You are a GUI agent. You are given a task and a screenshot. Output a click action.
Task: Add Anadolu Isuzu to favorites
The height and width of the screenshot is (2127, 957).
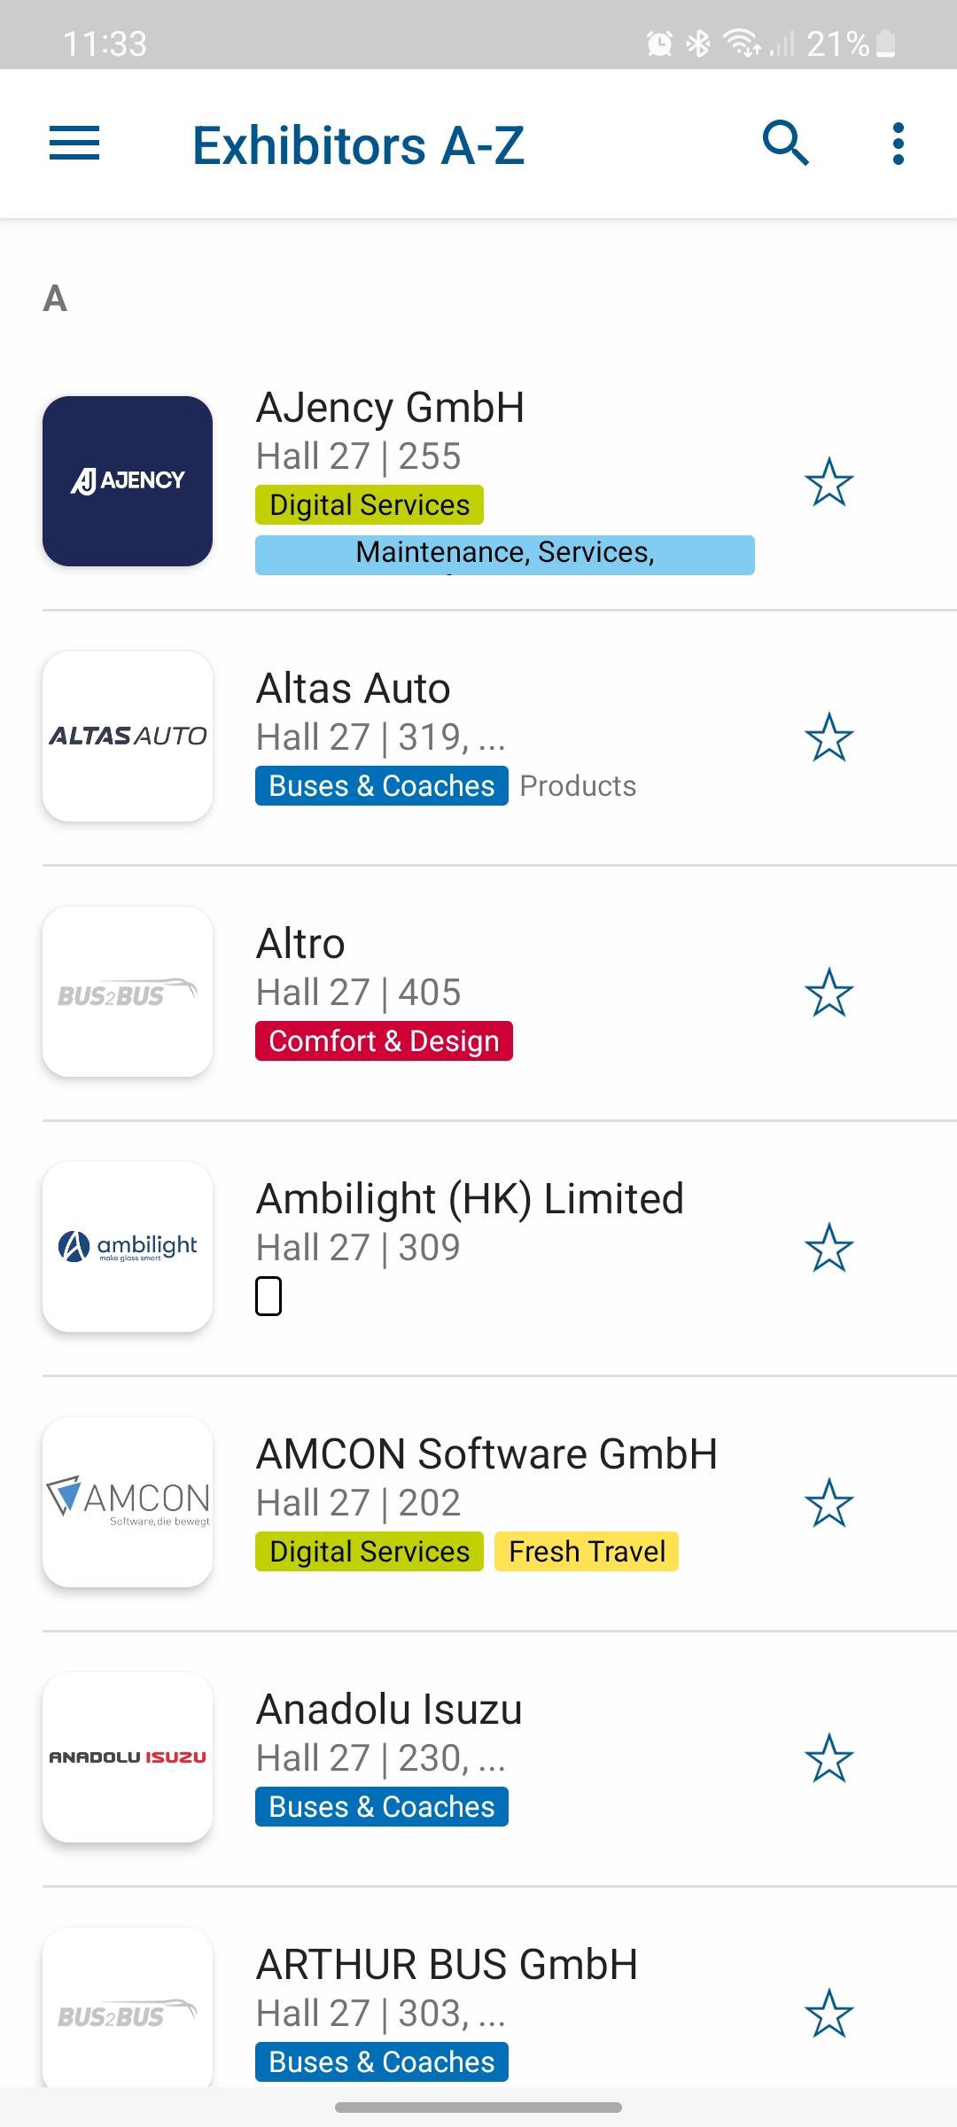[829, 1758]
